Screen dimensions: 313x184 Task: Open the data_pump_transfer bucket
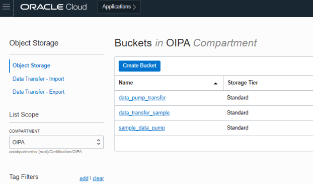click(142, 98)
